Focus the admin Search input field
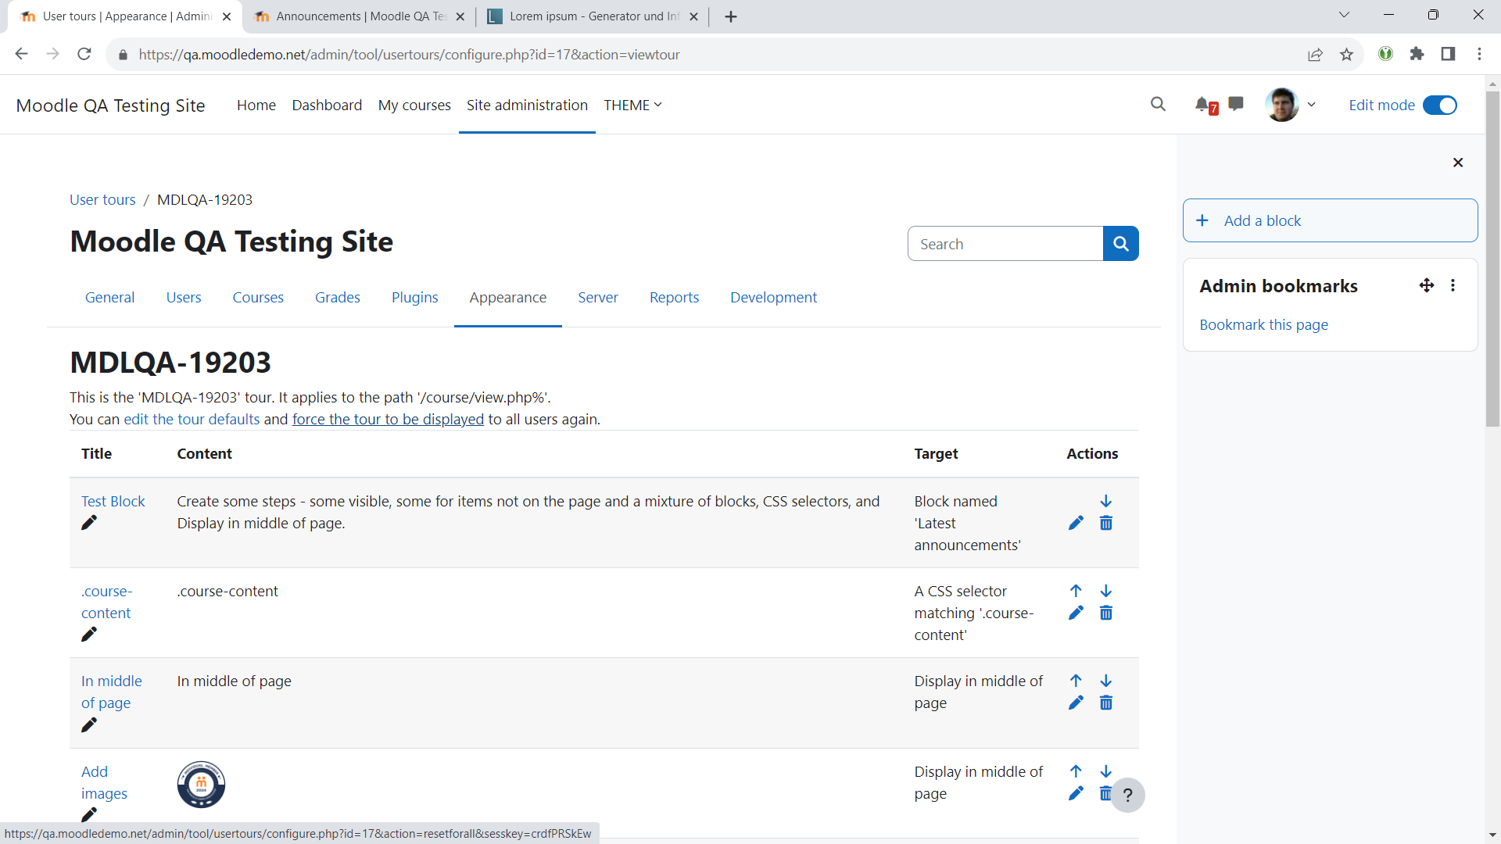This screenshot has height=844, width=1501. point(1005,244)
